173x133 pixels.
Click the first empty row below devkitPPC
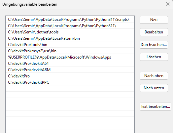pyautogui.click(x=70, y=89)
